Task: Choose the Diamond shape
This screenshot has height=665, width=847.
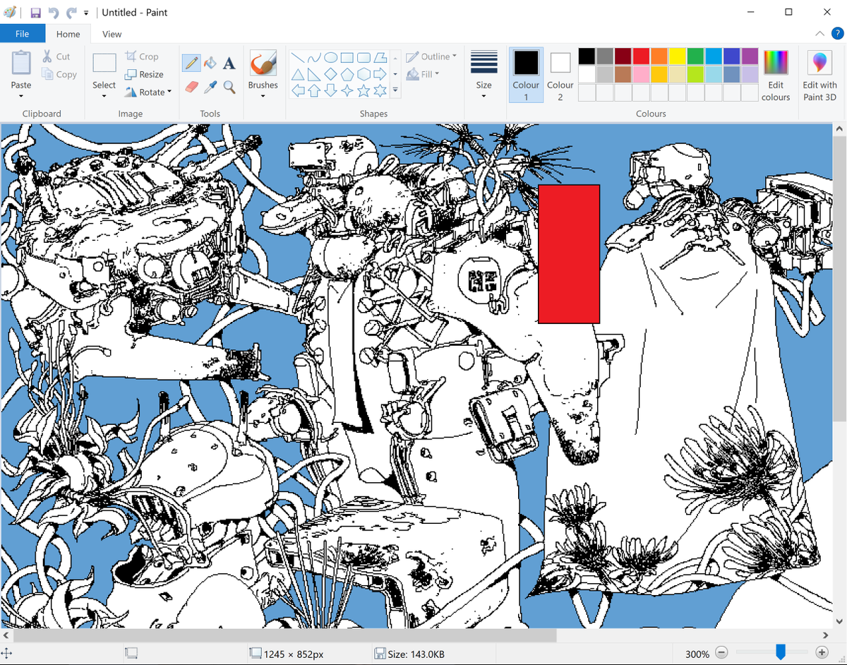Action: (x=330, y=74)
